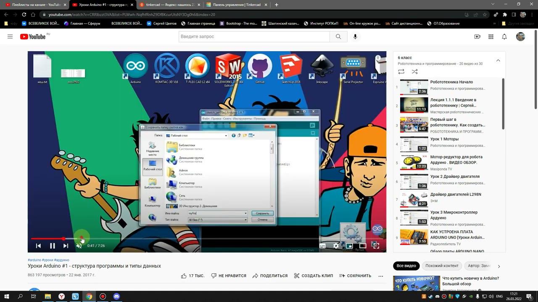Click the Что купить новичку в Arduino thumbnail
The image size is (538, 302).
[417, 284]
